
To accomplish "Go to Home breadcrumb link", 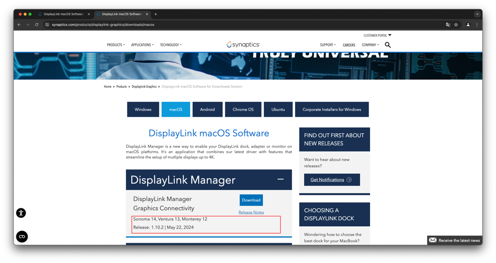I will pos(108,86).
